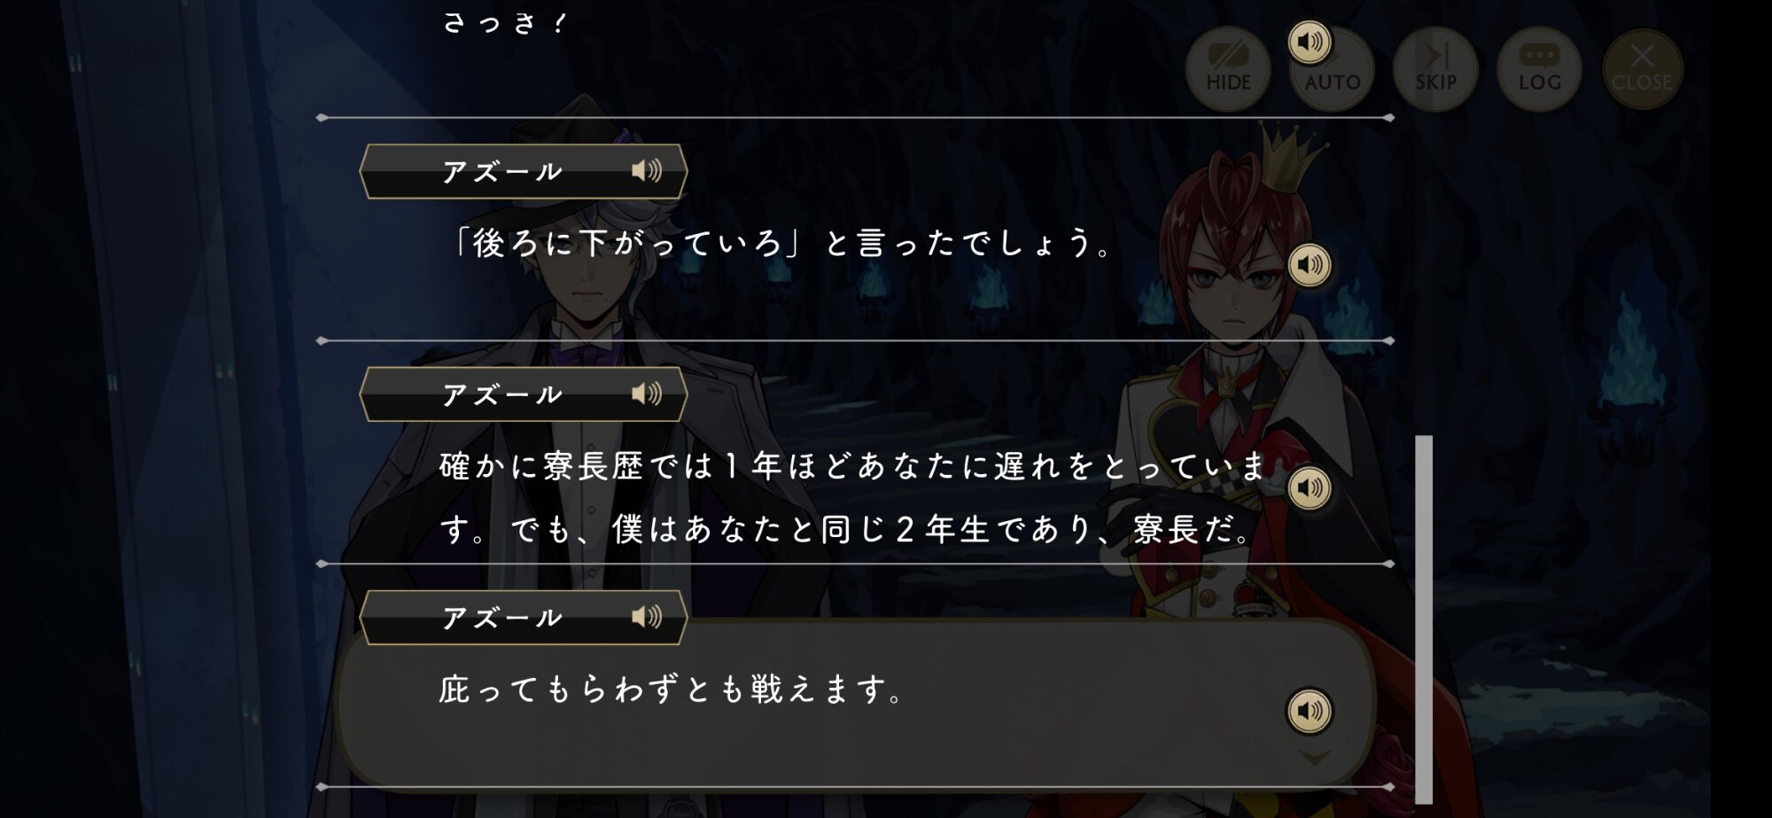The height and width of the screenshot is (818, 1772).
Task: Click the down arrow in dialogue box
Action: tap(1315, 758)
